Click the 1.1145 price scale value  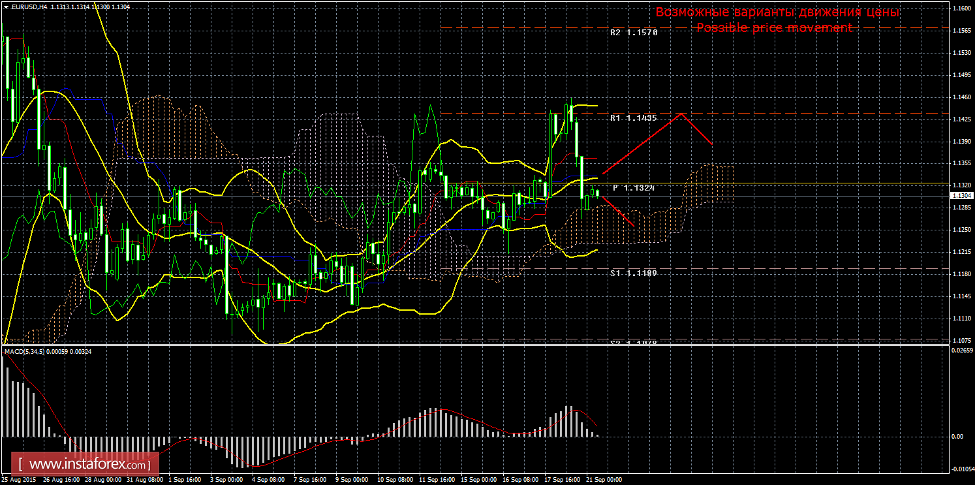[x=961, y=296]
